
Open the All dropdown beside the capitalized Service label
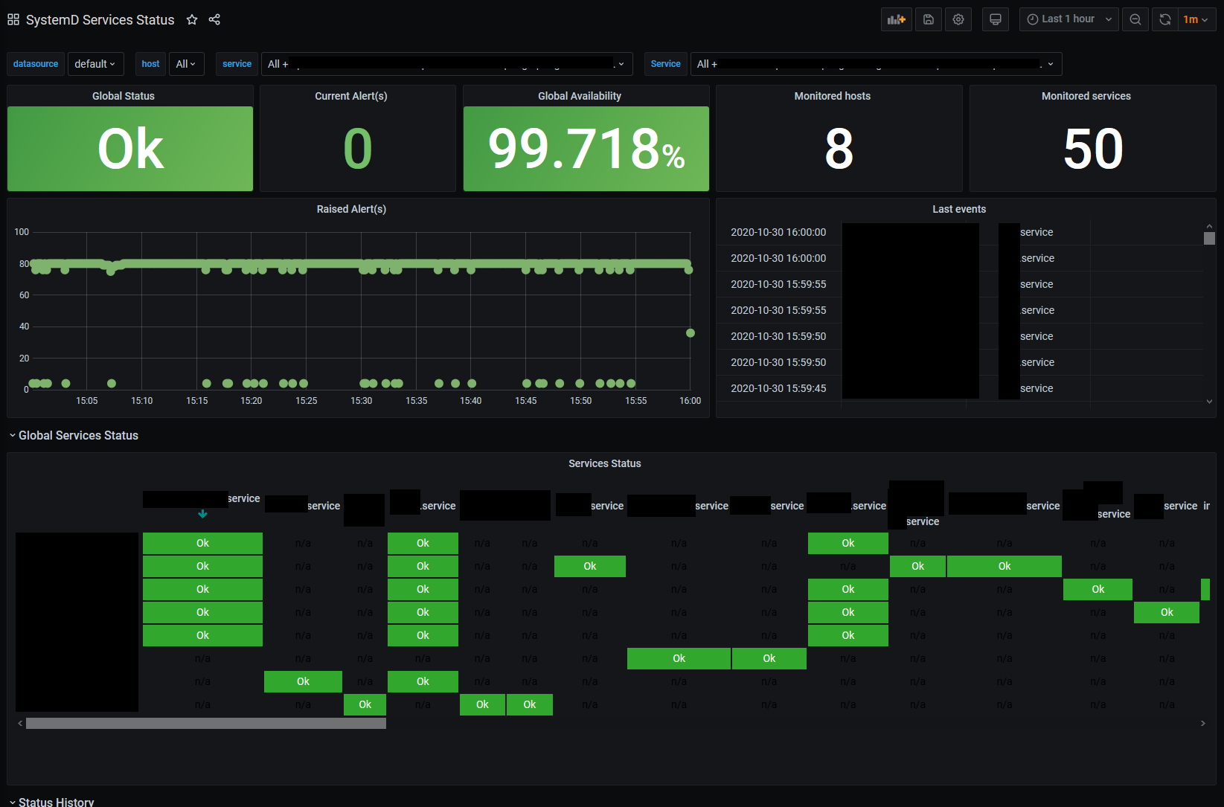pyautogui.click(x=876, y=64)
